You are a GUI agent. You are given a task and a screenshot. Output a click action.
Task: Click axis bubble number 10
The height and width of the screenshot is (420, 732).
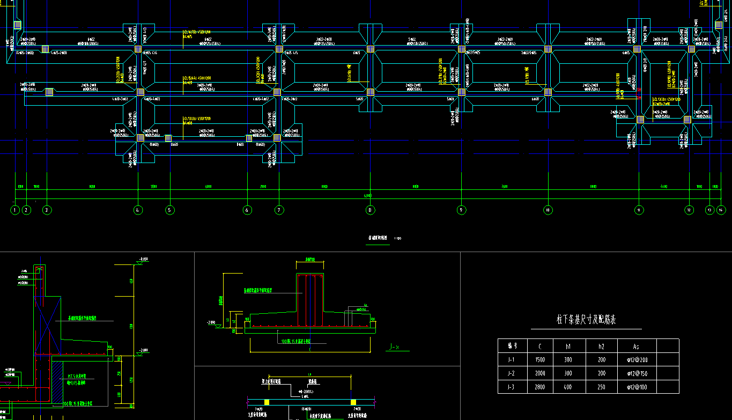548,210
